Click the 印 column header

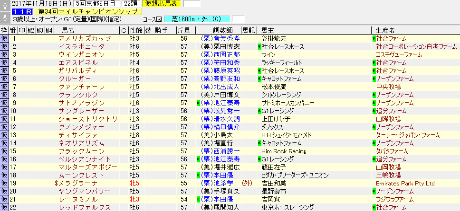click(x=22, y=30)
